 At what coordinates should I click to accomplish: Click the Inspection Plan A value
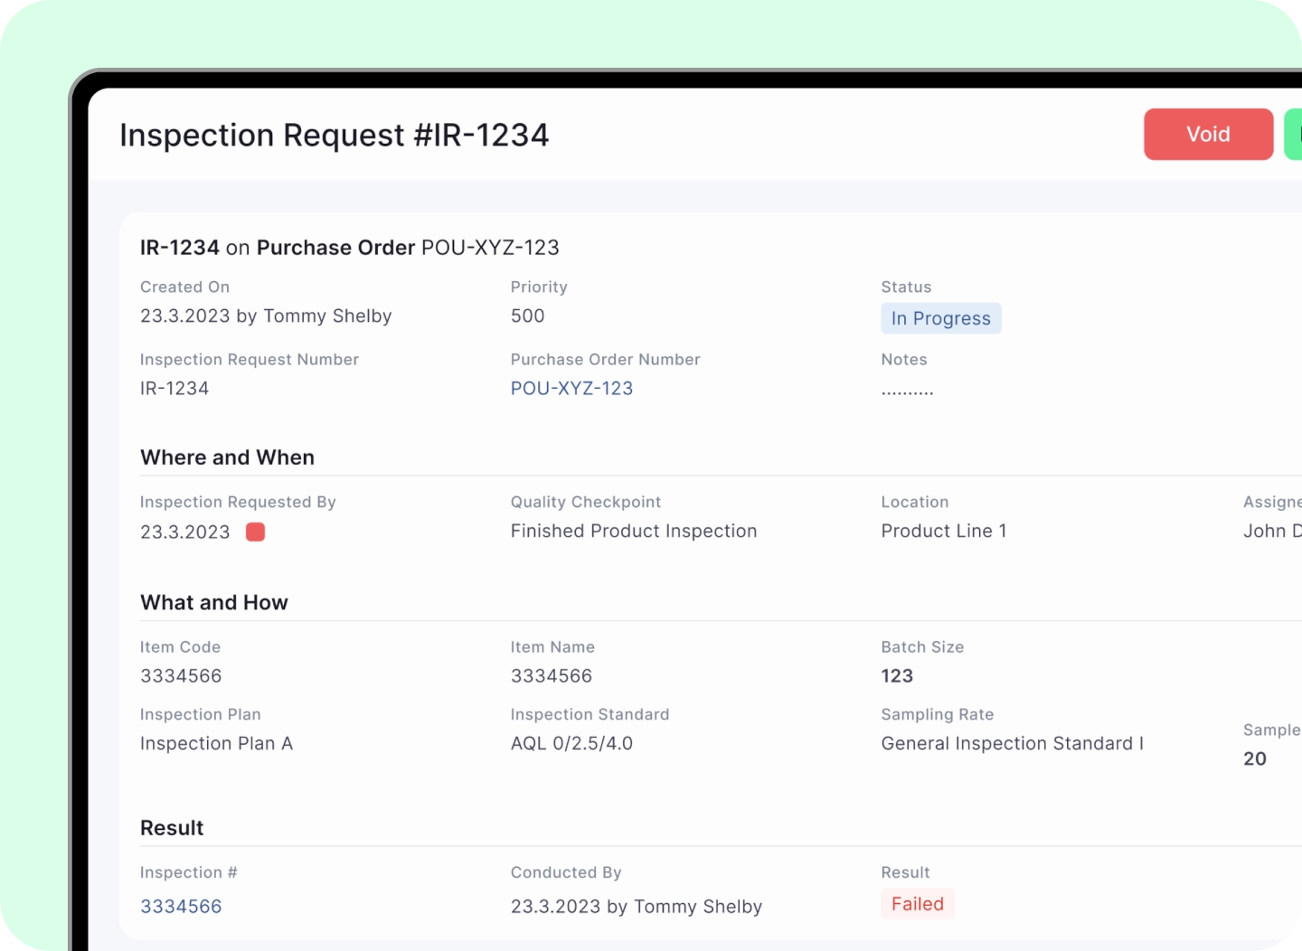[x=216, y=743]
